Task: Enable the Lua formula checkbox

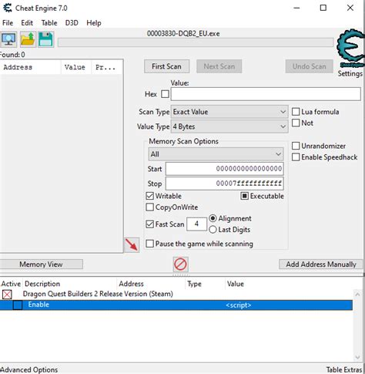Action: (296, 112)
